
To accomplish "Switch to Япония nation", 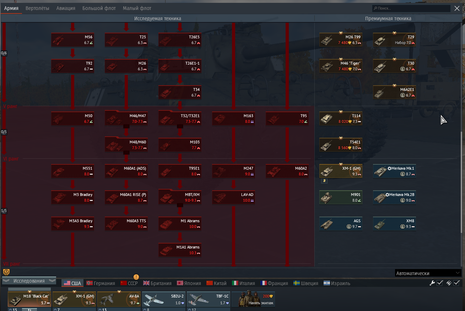I will coord(189,283).
